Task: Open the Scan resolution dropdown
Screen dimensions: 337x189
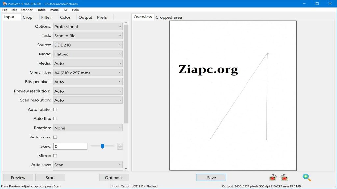Action: 88,100
